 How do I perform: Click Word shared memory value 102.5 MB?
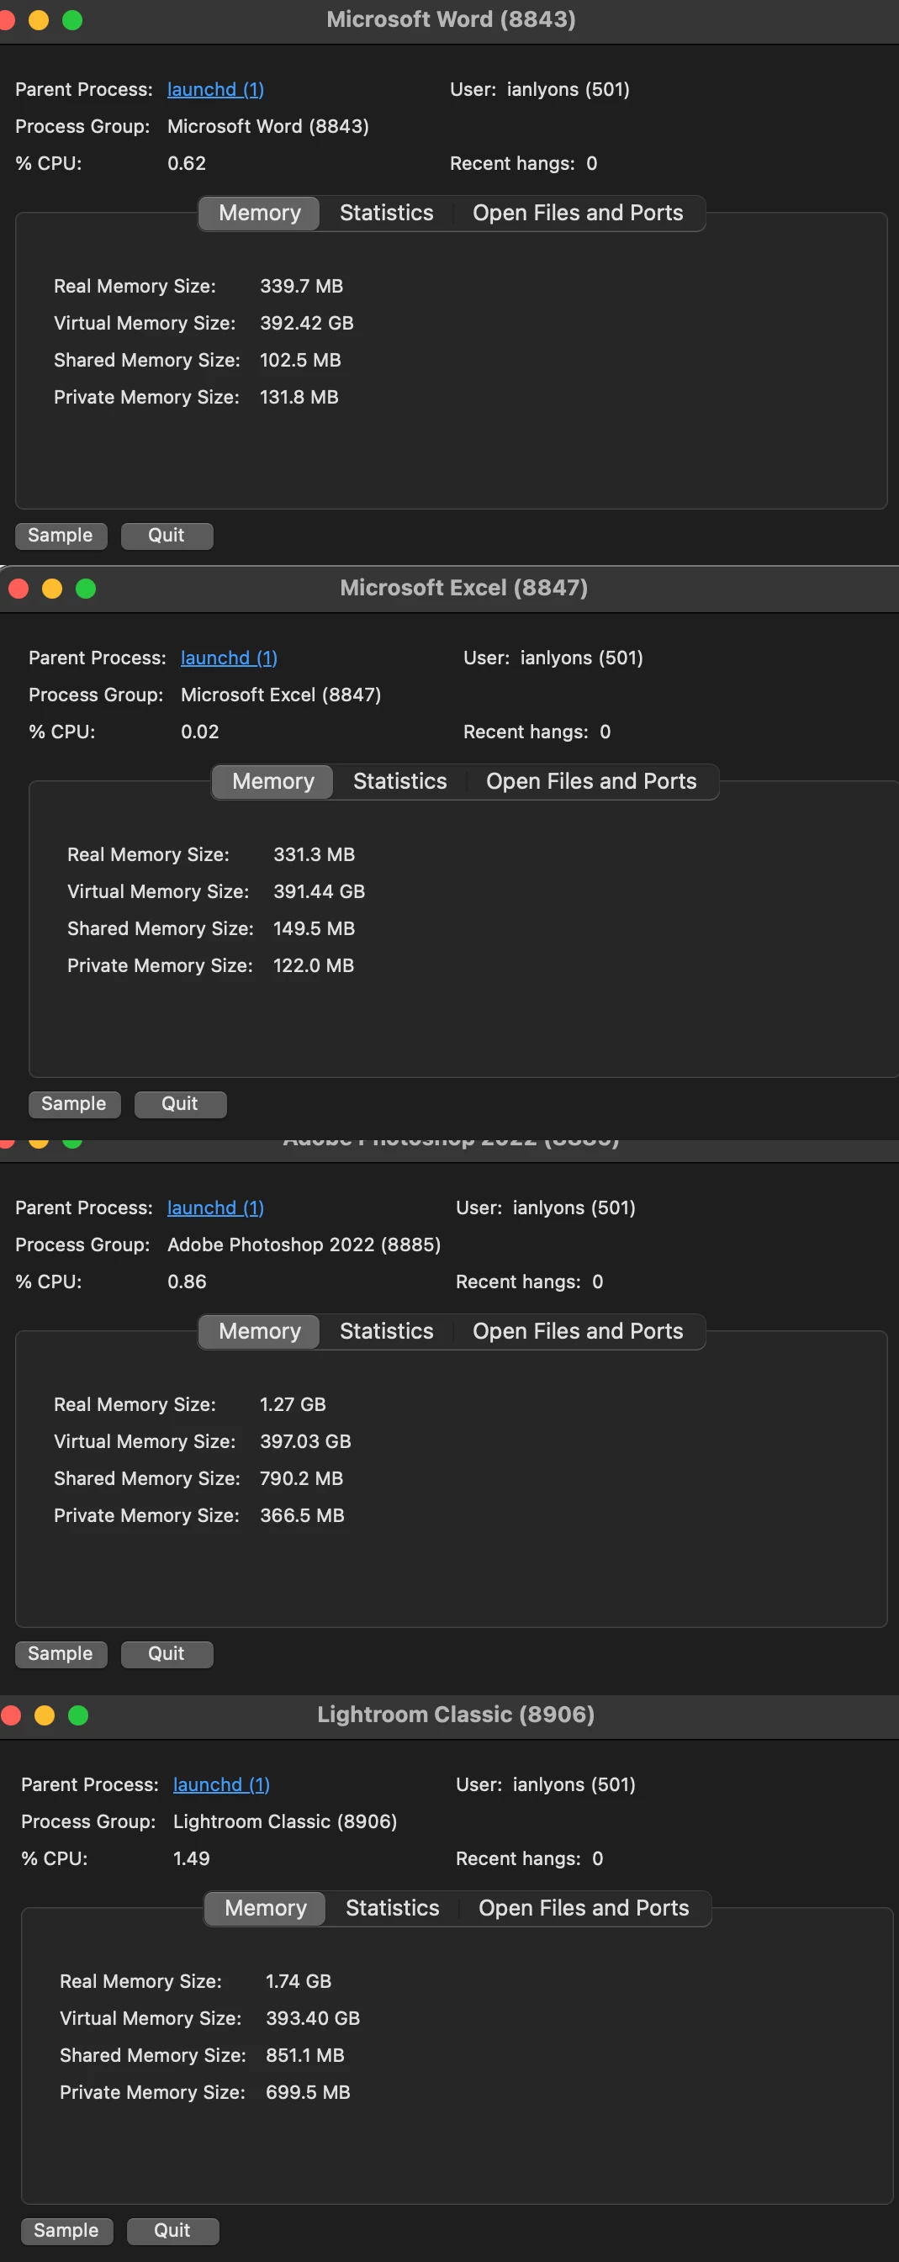coord(300,360)
